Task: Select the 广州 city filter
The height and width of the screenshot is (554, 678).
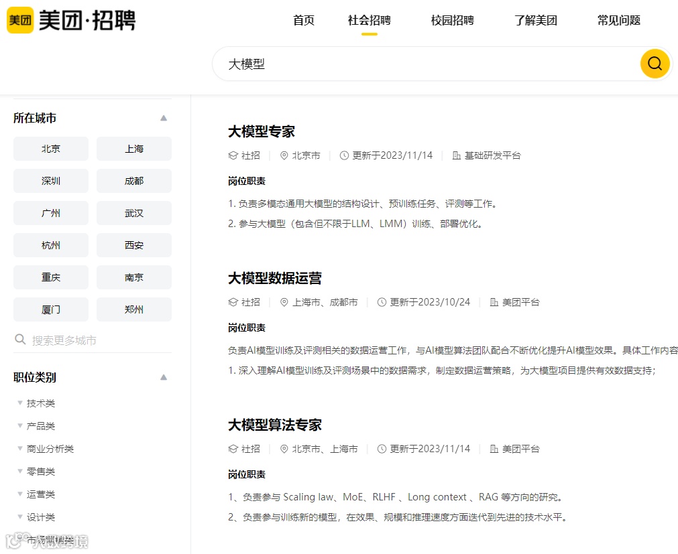Action: (x=51, y=213)
